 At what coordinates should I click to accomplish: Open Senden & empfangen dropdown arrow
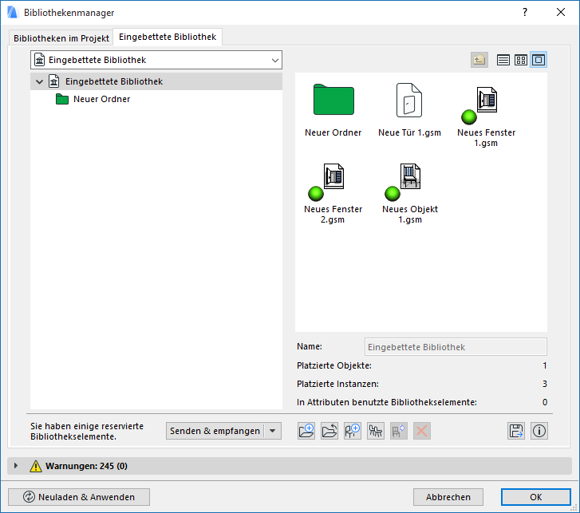273,431
